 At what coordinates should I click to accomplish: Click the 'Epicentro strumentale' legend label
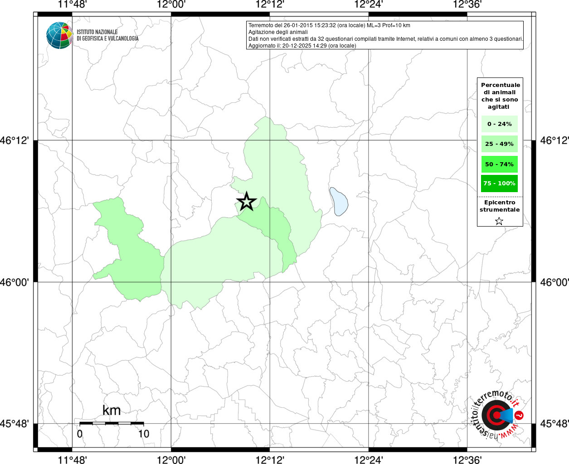tap(500, 206)
